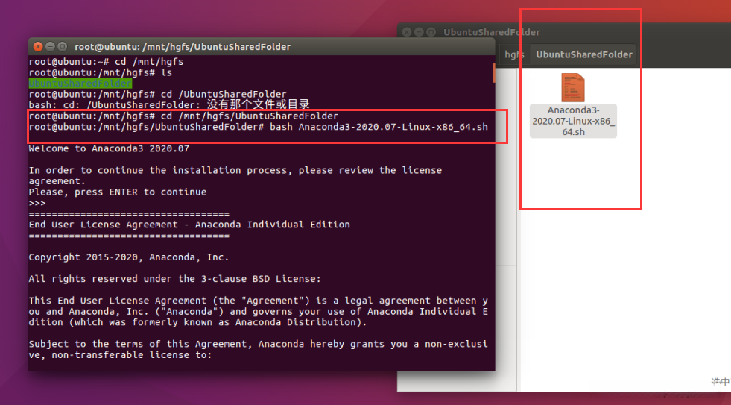Click the 'root@ubuntu:/mnt/hgfs# ls' line
731x405 pixels.
point(101,73)
